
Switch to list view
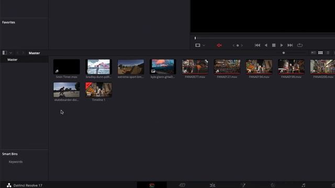tap(328, 53)
